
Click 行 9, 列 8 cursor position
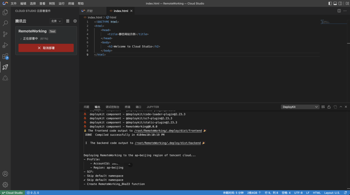(x=272, y=193)
